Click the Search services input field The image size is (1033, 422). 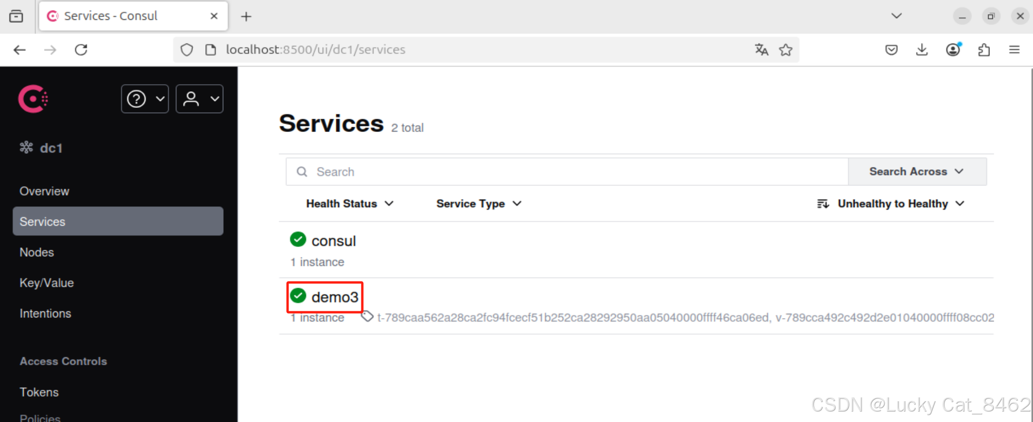tap(567, 172)
